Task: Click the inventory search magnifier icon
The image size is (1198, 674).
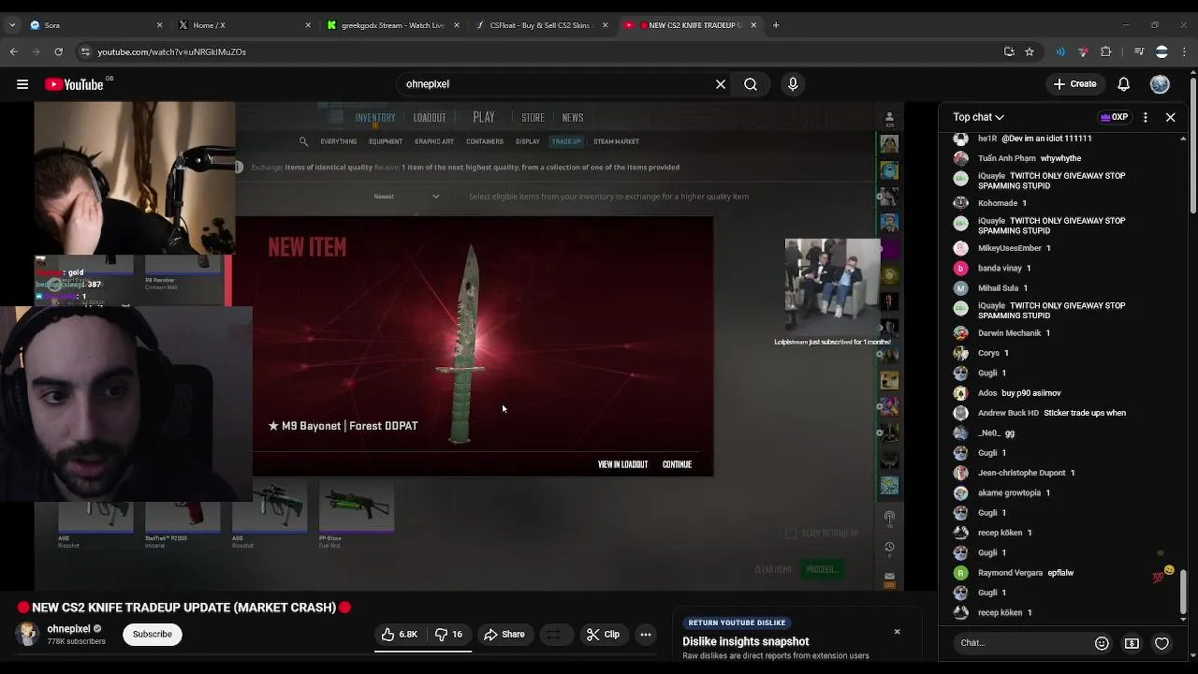Action: pyautogui.click(x=303, y=141)
